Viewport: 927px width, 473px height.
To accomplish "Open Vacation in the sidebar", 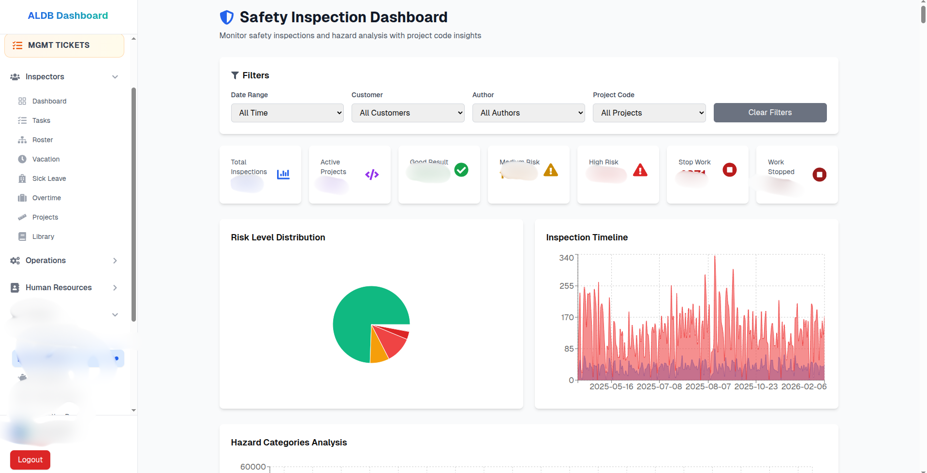I will click(x=46, y=159).
